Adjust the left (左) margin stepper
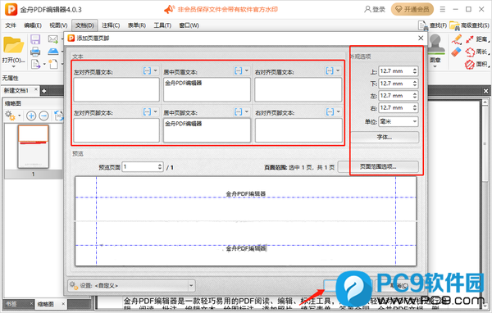The image size is (492, 313). (x=414, y=95)
